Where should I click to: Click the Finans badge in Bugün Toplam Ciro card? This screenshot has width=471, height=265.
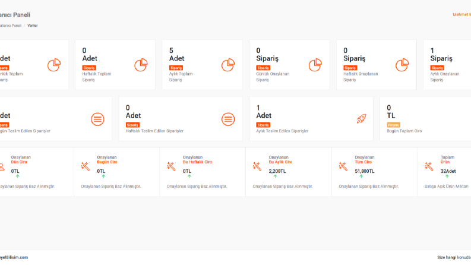[x=394, y=125]
